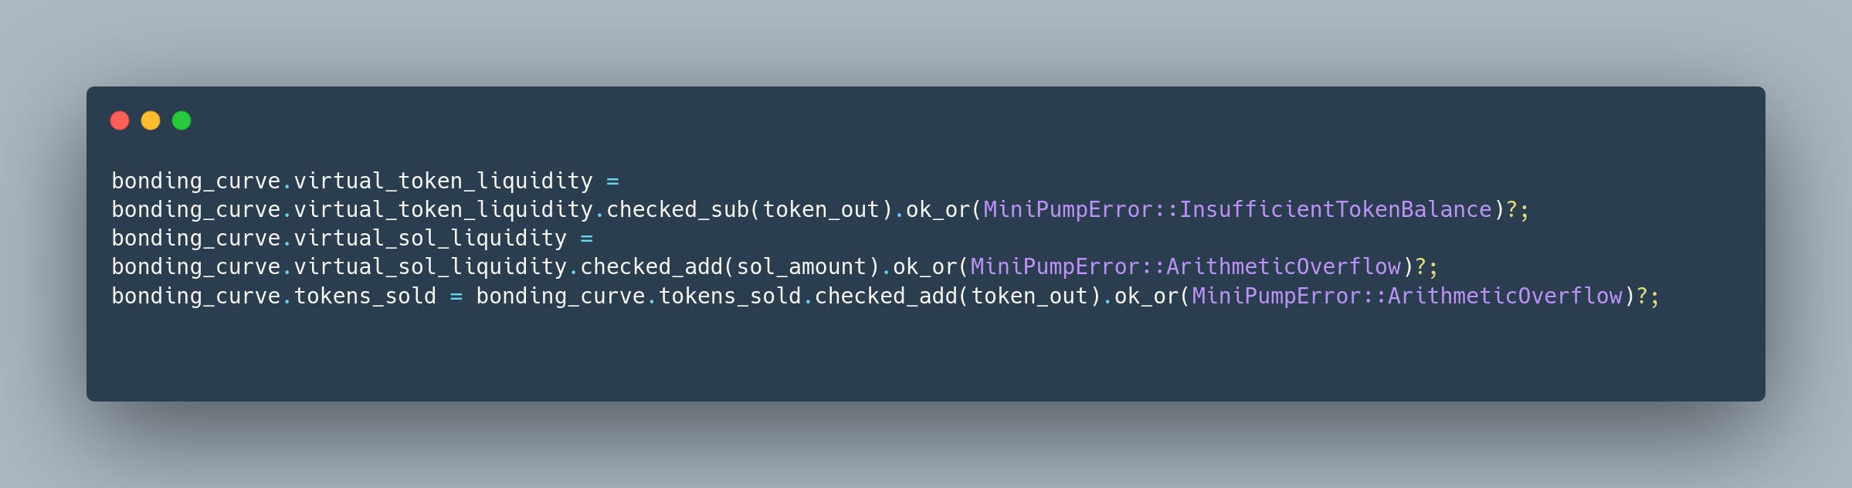
Task: Click the equals sign after virtual_sol_liquidity
Action: [586, 238]
